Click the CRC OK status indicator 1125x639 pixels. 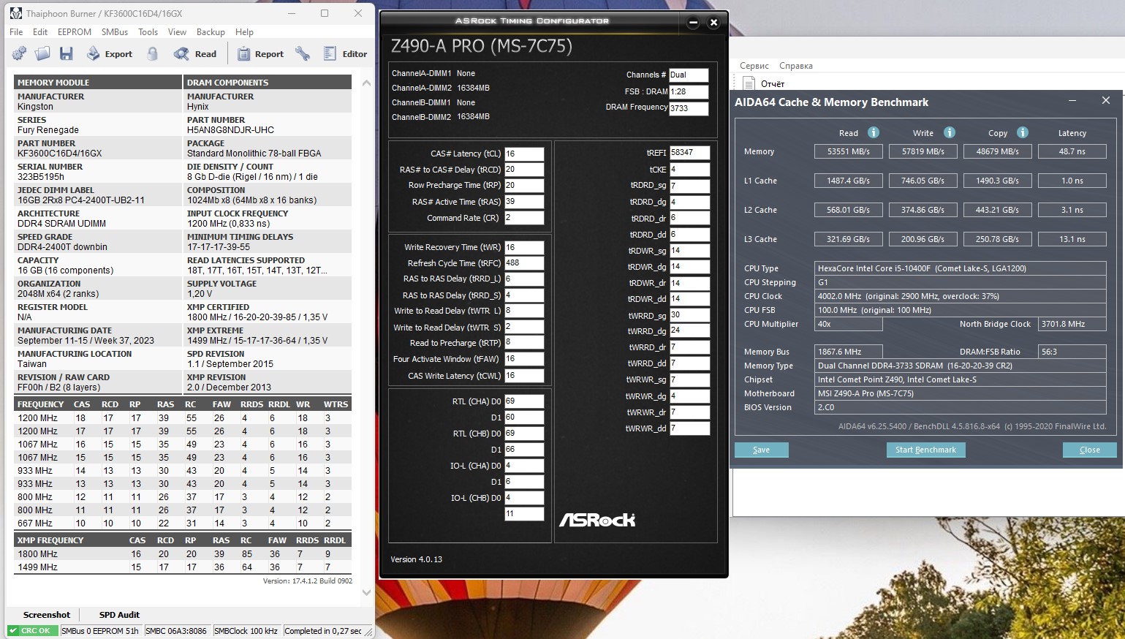(x=32, y=631)
